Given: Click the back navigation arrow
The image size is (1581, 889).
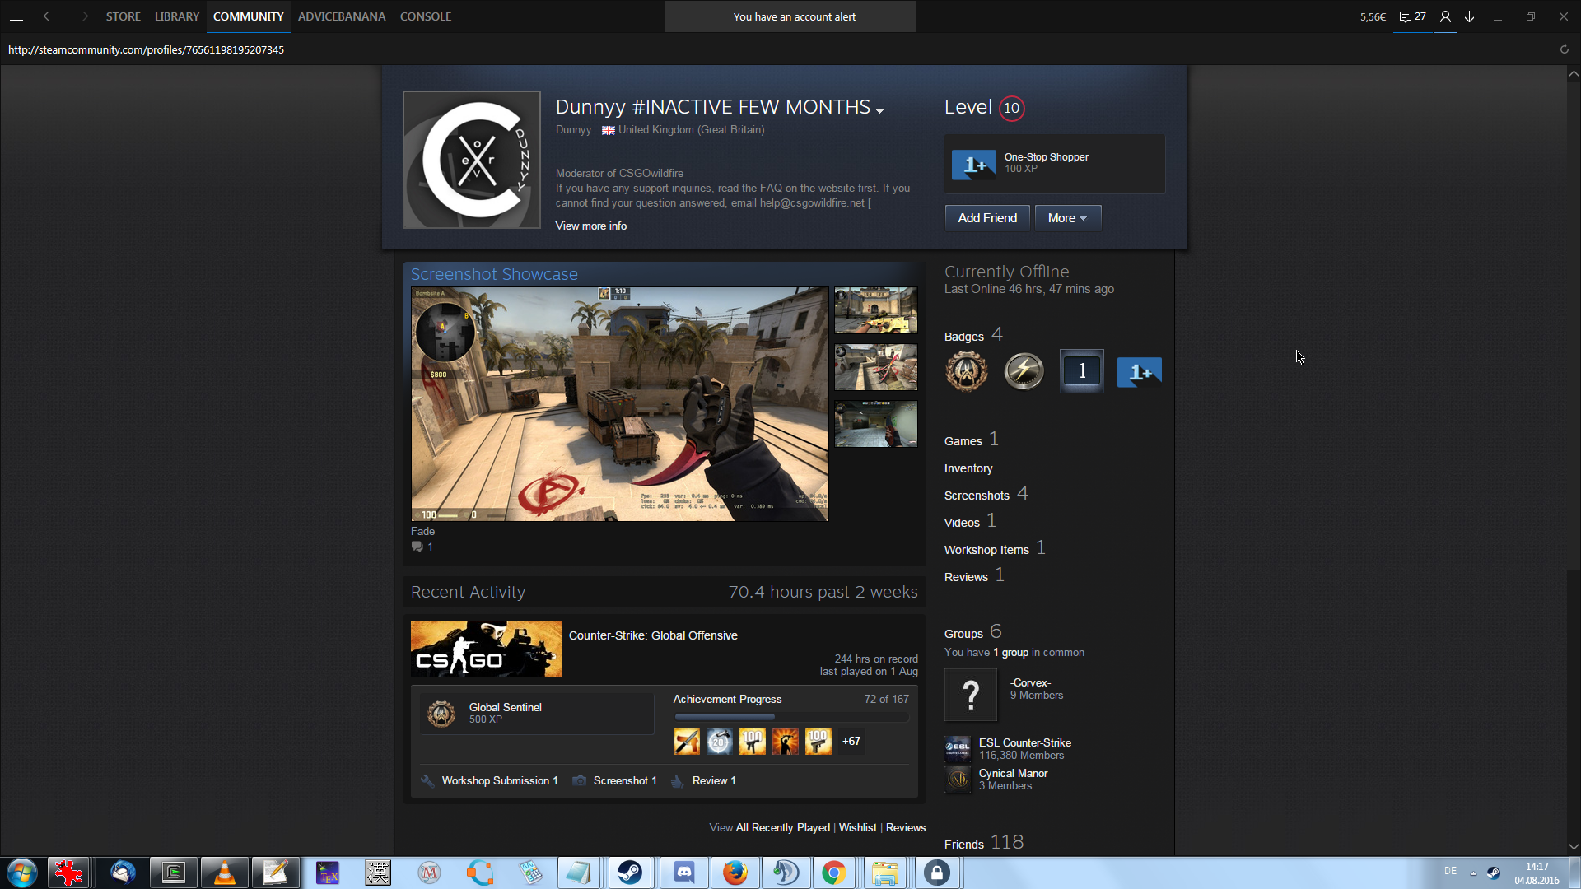Looking at the screenshot, I should tap(49, 16).
